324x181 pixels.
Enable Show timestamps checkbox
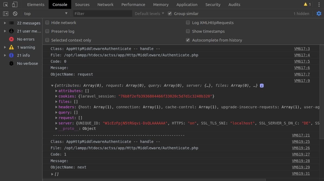[188, 31]
